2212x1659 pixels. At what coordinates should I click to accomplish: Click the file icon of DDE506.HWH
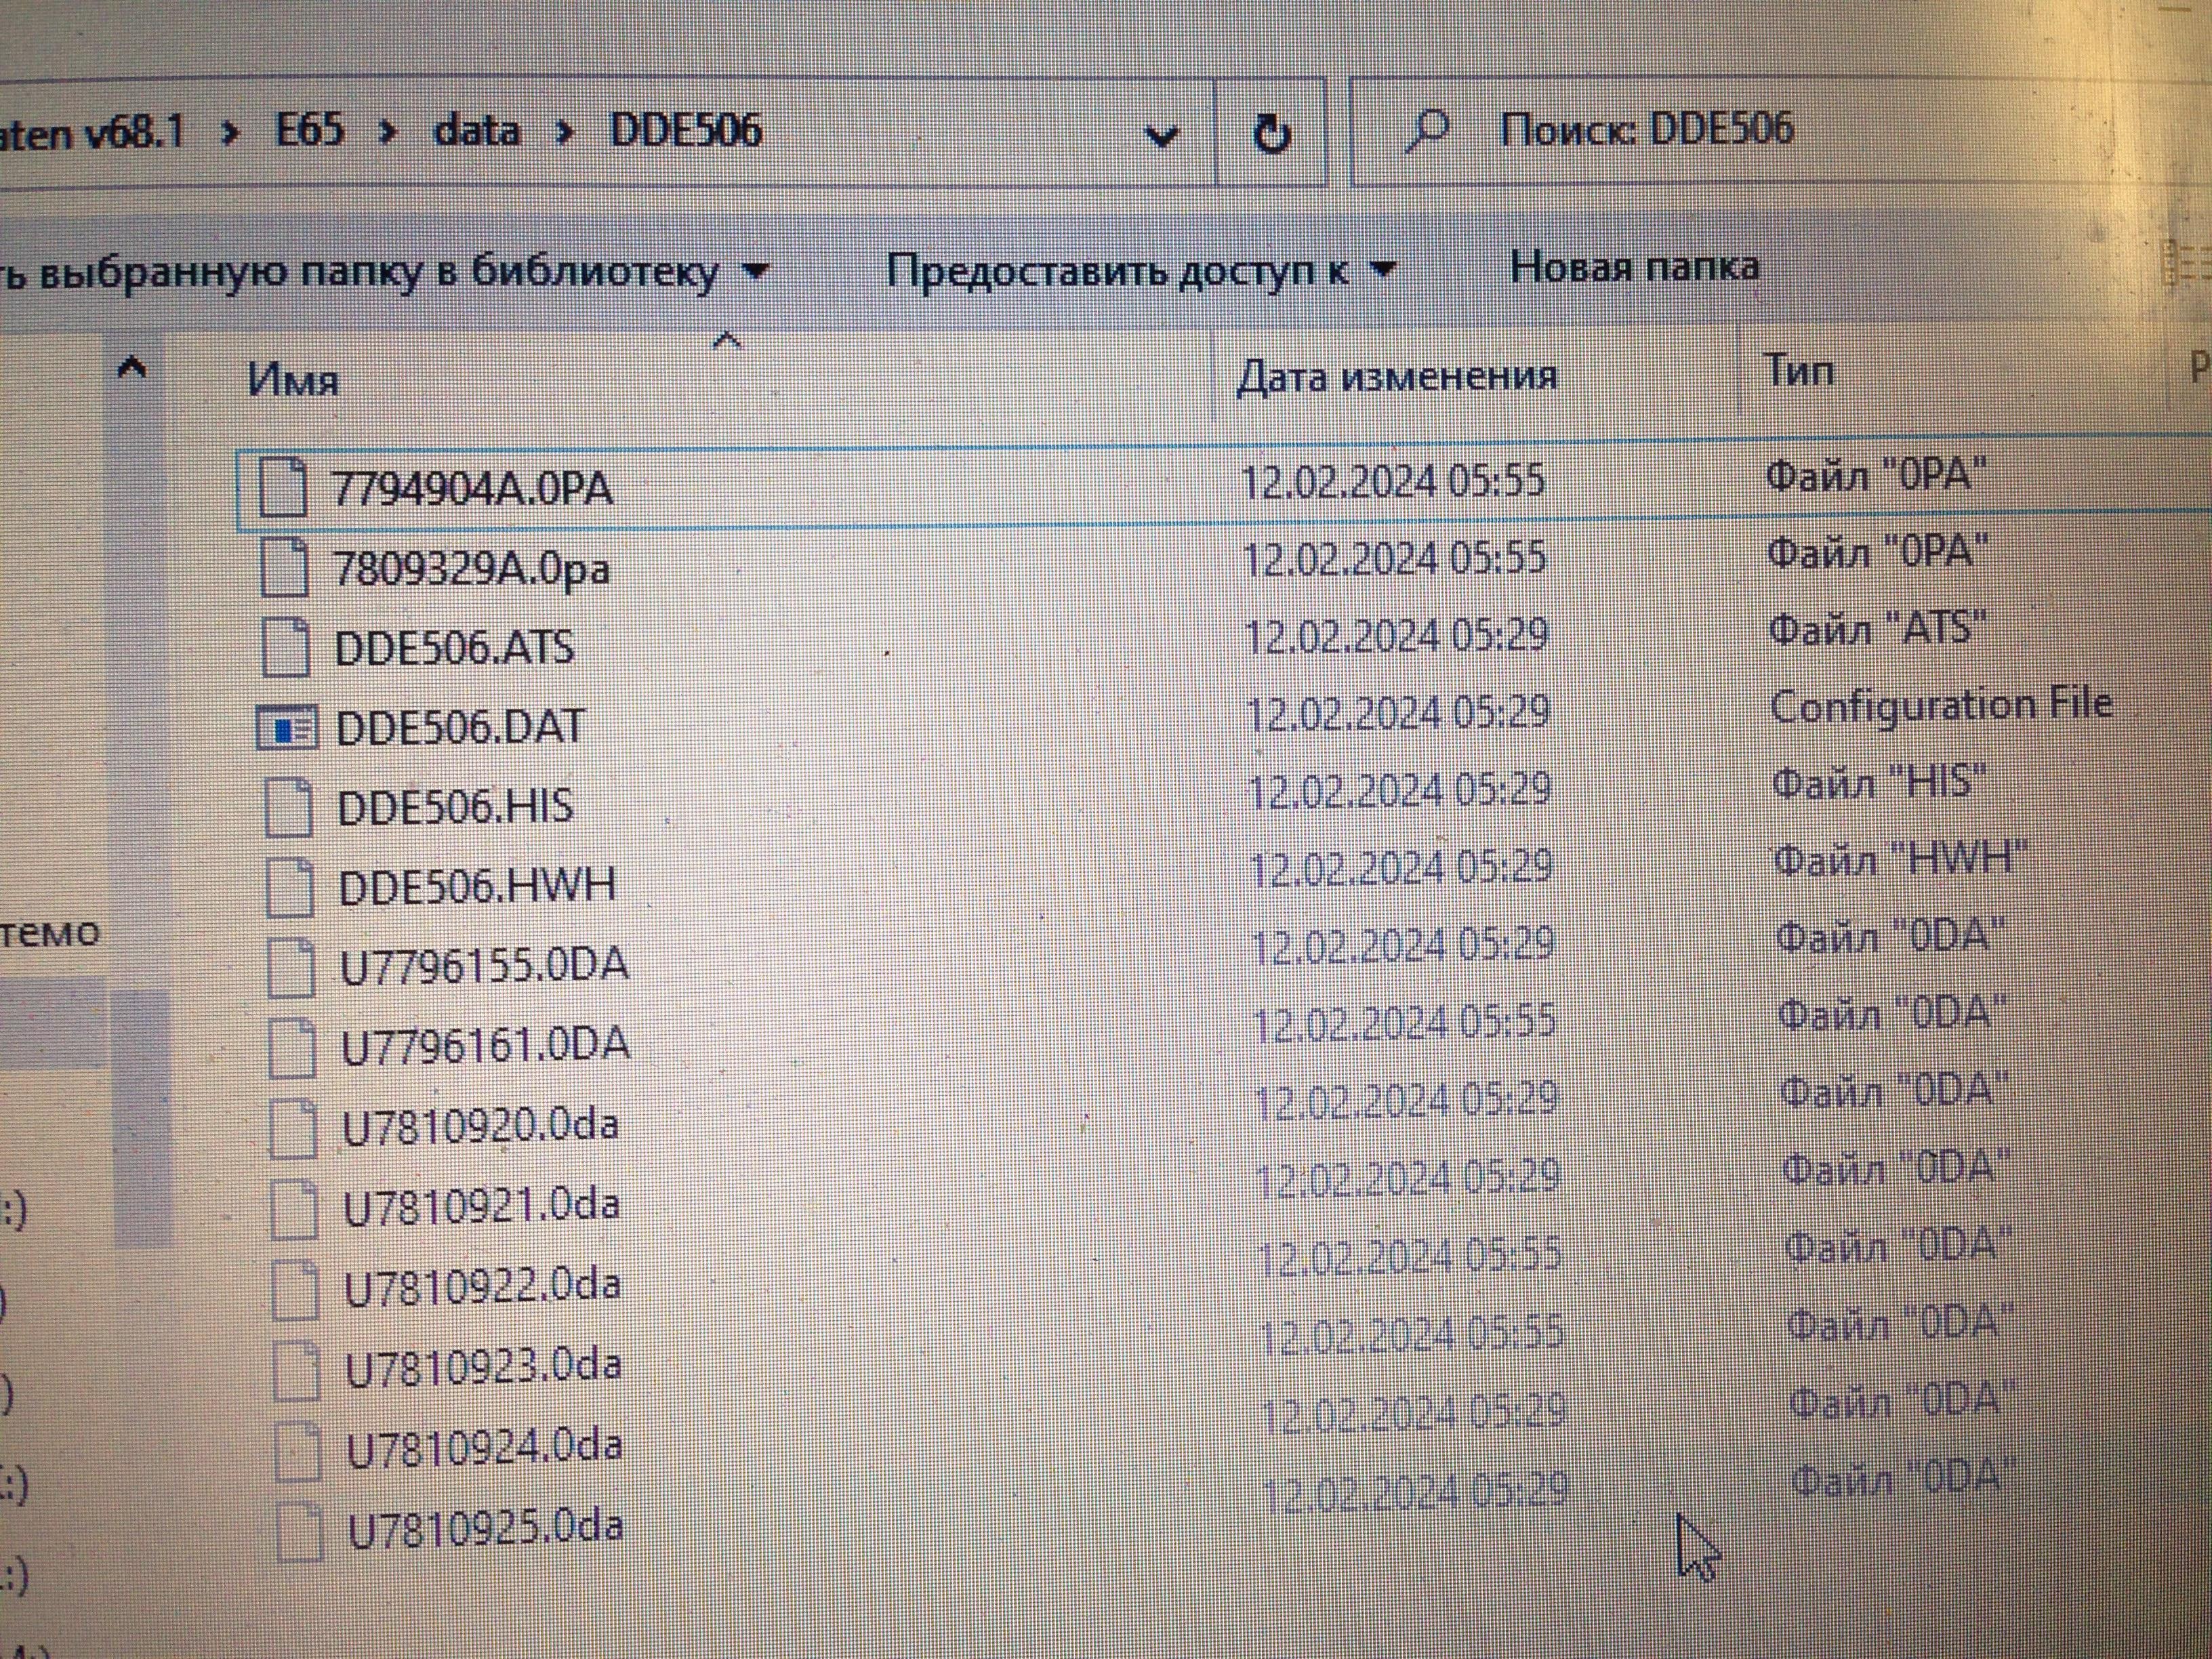[290, 888]
